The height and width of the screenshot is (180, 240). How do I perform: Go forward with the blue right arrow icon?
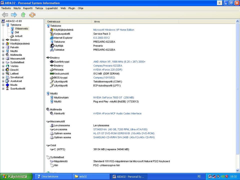pyautogui.click(x=14, y=15)
